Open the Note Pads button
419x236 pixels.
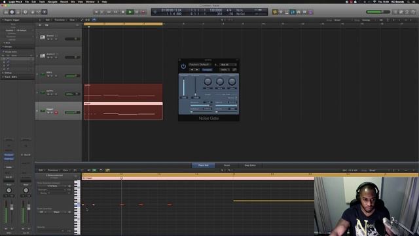pyautogui.click(x=401, y=12)
